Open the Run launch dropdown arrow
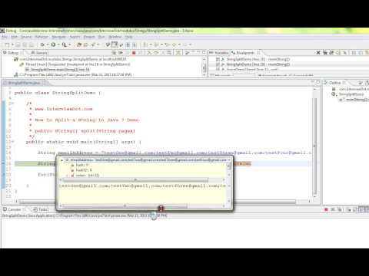Image resolution: width=369 pixels, height=276 pixels. pos(58,44)
